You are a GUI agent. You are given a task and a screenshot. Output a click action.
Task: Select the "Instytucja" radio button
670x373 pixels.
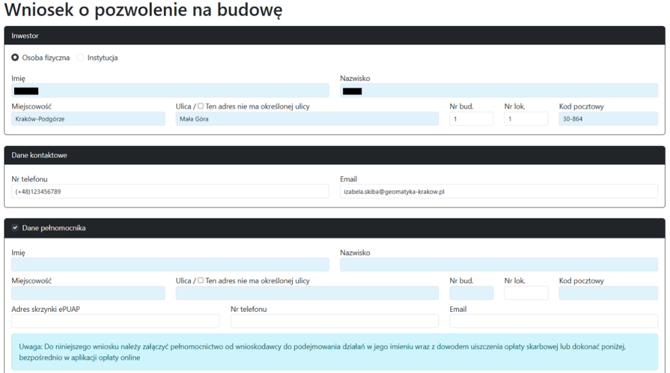[x=79, y=58]
